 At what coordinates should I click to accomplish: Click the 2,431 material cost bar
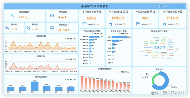tap(11, 89)
